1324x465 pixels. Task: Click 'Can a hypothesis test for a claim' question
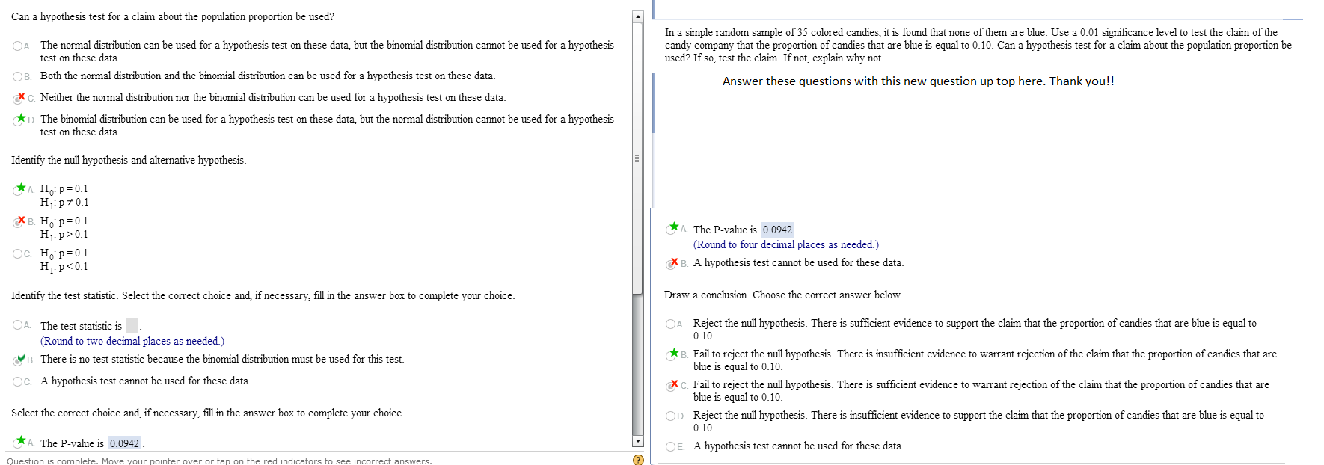[173, 16]
